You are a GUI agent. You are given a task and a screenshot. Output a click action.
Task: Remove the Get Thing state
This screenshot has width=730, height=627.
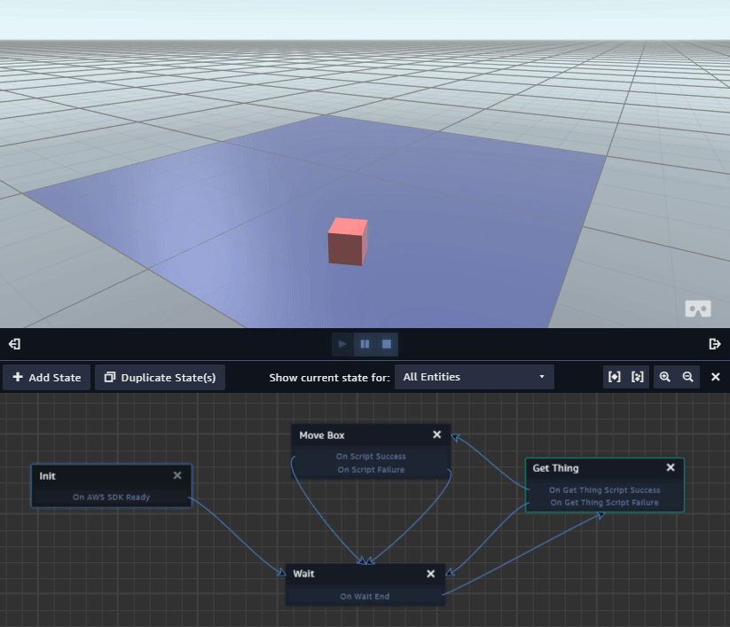671,467
